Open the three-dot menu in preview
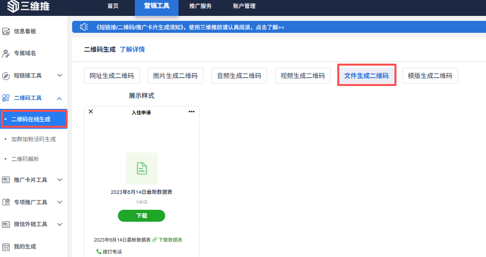 coord(192,112)
